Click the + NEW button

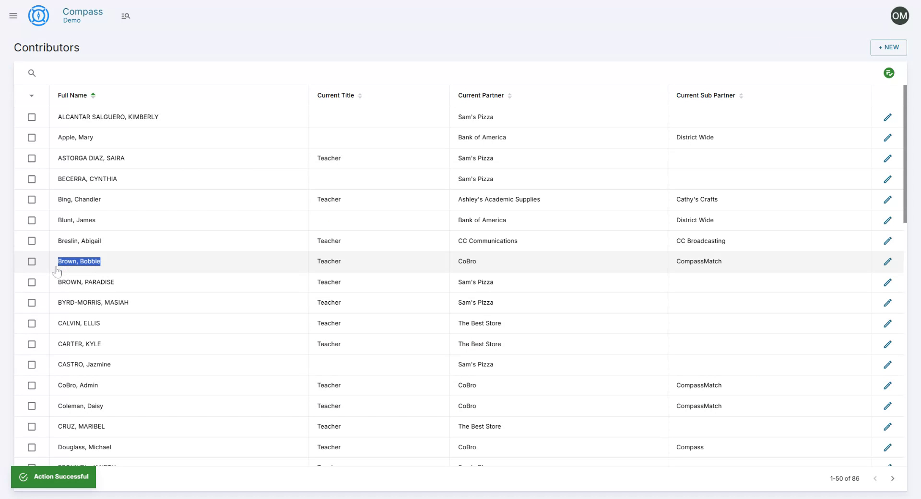click(x=888, y=47)
